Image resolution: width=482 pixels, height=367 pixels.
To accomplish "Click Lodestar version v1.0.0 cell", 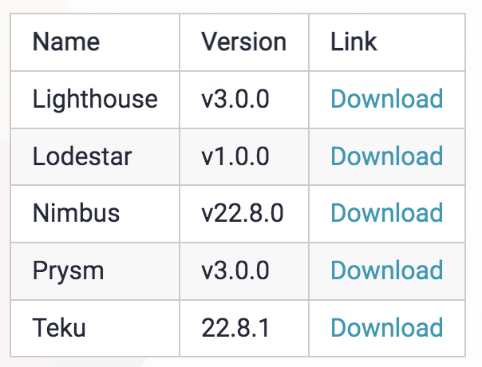I will point(244,156).
